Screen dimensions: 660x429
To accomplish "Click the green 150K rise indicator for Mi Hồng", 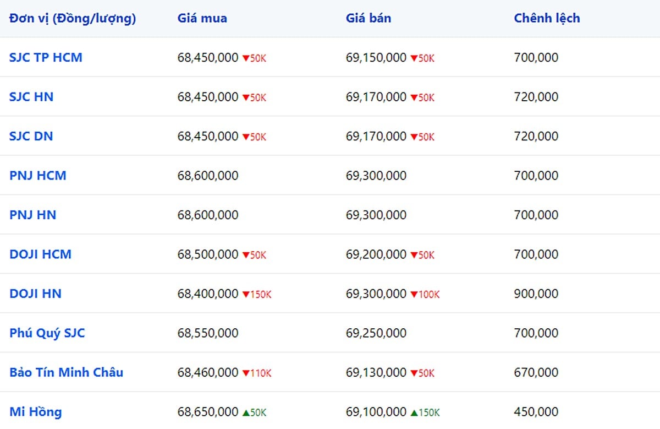I will [425, 412].
